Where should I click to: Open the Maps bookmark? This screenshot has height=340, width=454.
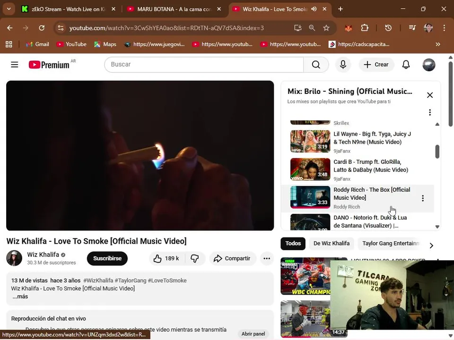point(105,44)
